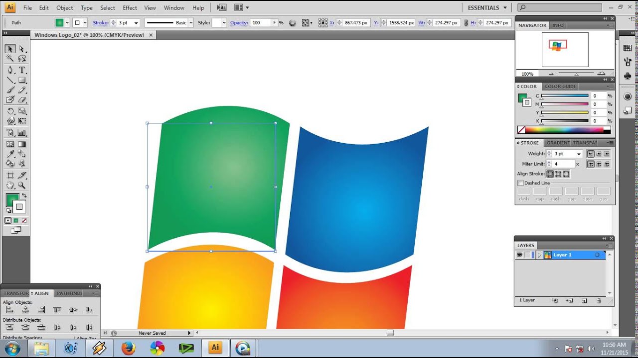Choose the Rotate tool
Viewport: 638px width, 358px height.
point(10,111)
